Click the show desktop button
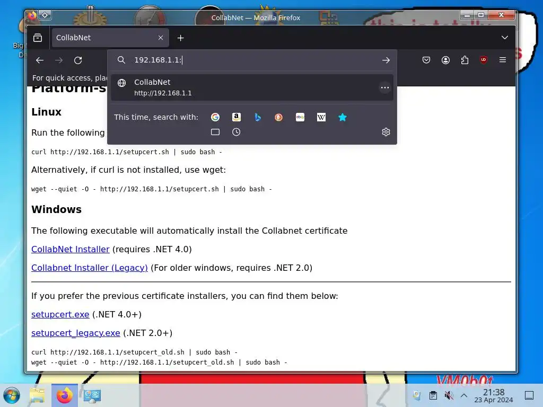543x407 pixels. coord(529,395)
